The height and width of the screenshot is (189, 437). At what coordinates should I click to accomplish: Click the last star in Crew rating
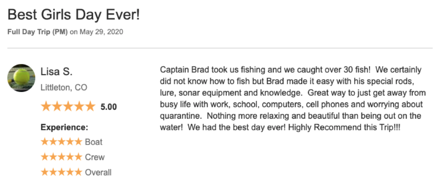coord(78,157)
